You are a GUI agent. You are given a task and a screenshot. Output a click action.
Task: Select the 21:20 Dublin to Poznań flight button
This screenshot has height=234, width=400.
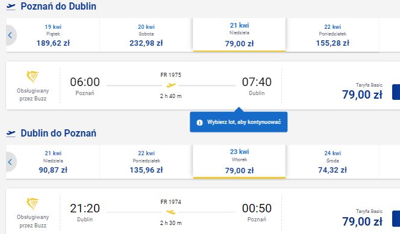pyautogui.click(x=396, y=219)
